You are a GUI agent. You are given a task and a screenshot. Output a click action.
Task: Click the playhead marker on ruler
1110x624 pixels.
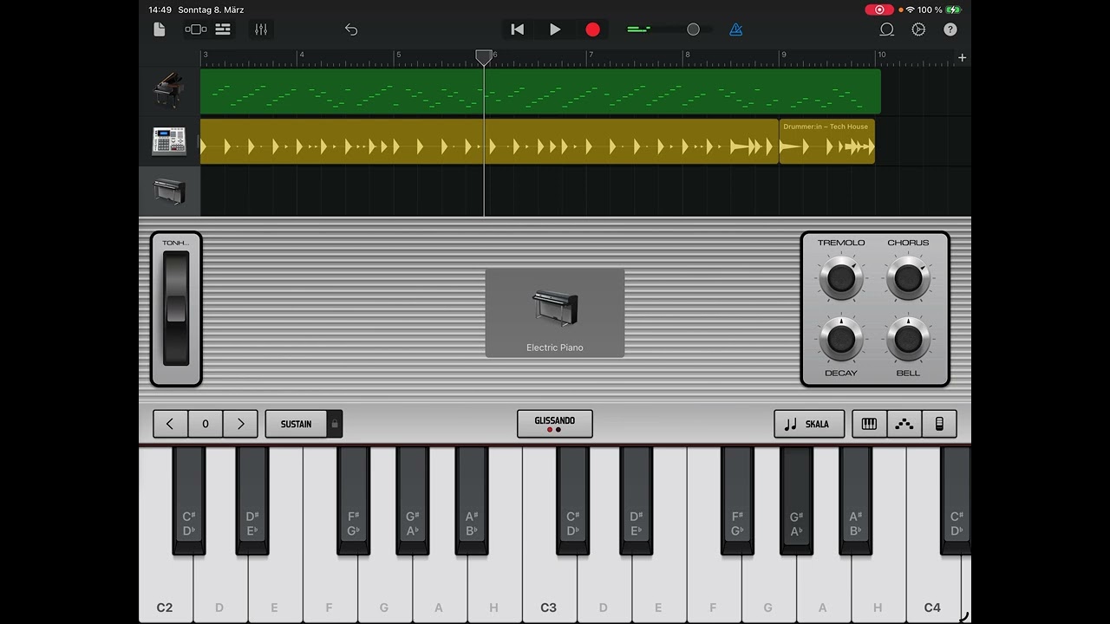[x=484, y=57]
